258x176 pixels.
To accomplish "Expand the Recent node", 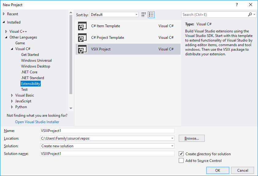I will pyautogui.click(x=4, y=14).
